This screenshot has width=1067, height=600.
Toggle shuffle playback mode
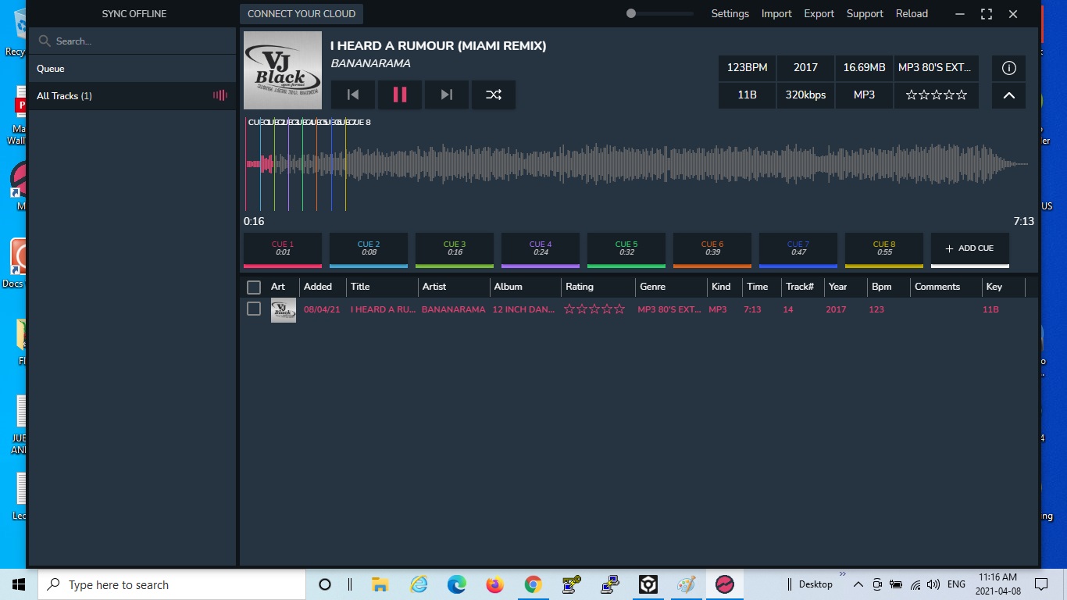coord(493,95)
